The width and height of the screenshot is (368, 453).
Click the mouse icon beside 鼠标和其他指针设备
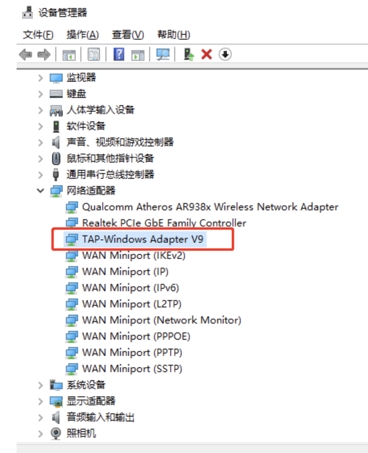[x=56, y=159]
